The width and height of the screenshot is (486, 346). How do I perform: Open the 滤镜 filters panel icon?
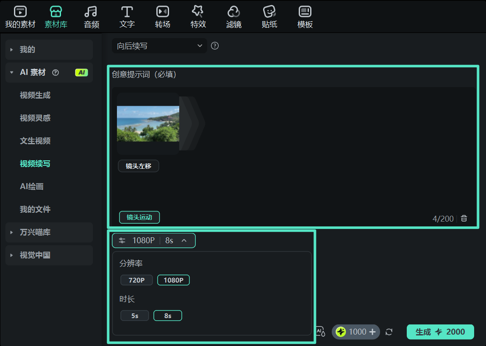coord(233,16)
